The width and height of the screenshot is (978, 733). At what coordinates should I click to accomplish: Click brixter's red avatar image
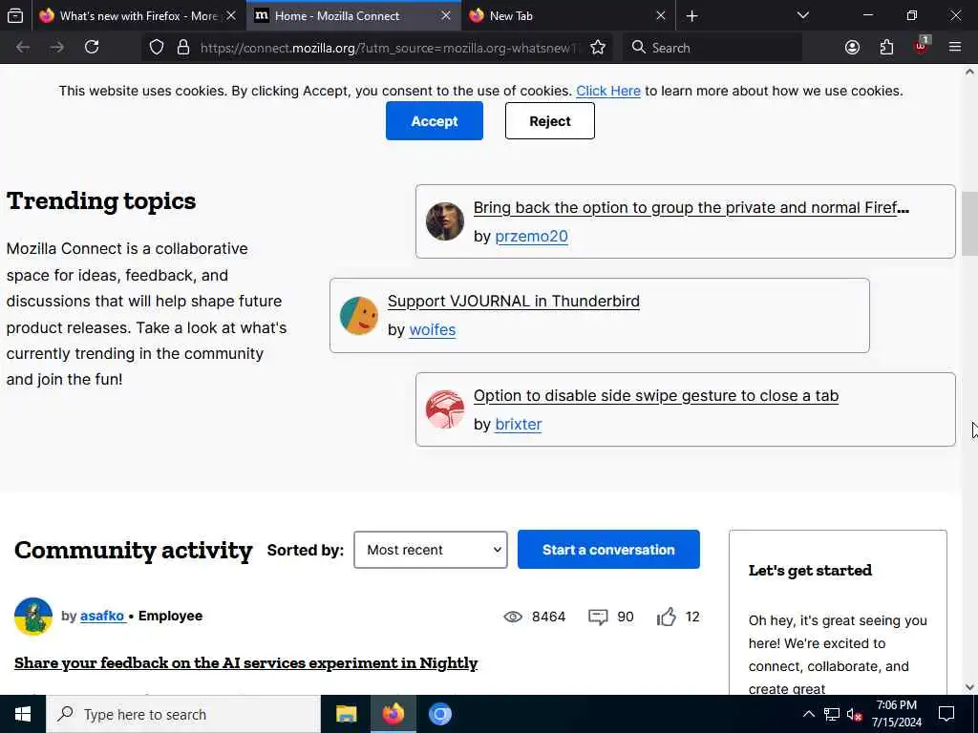tap(445, 409)
